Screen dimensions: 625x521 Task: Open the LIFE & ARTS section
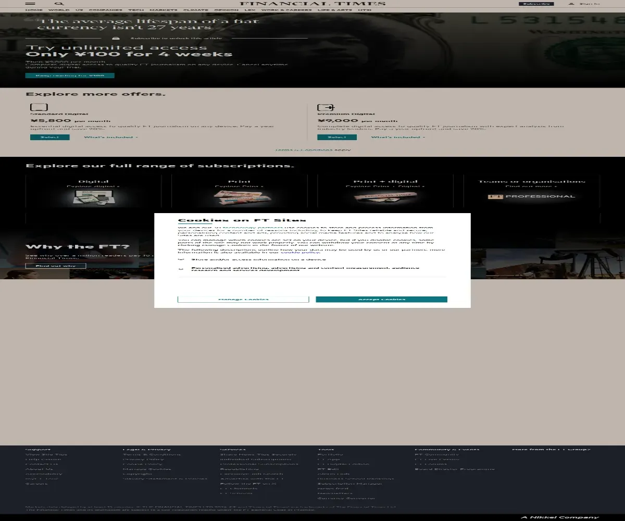pyautogui.click(x=335, y=10)
